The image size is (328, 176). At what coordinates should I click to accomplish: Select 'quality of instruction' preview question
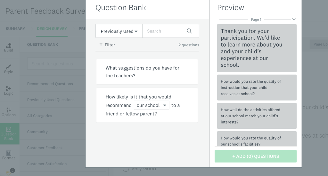(257, 88)
